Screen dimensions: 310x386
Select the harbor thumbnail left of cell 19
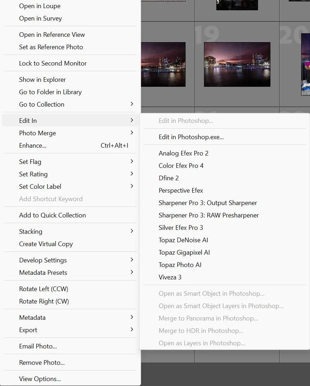(163, 64)
